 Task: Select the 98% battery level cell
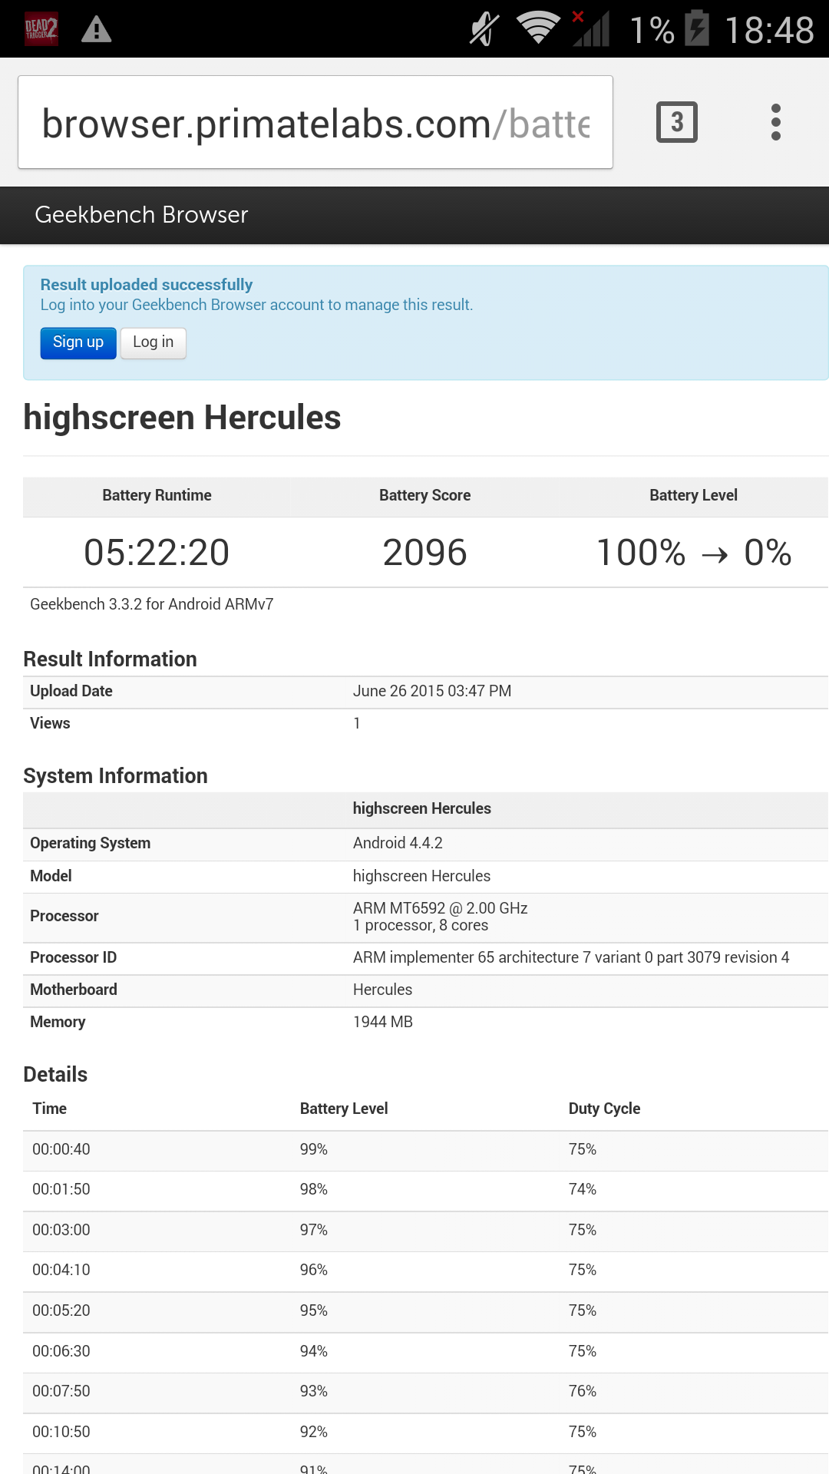(x=314, y=1189)
